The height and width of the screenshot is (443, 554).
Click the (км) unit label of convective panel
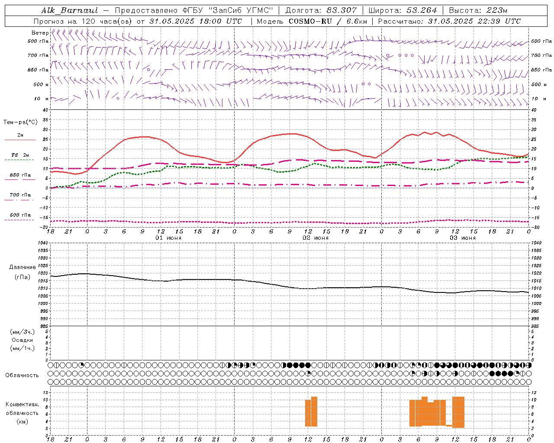tap(22, 421)
